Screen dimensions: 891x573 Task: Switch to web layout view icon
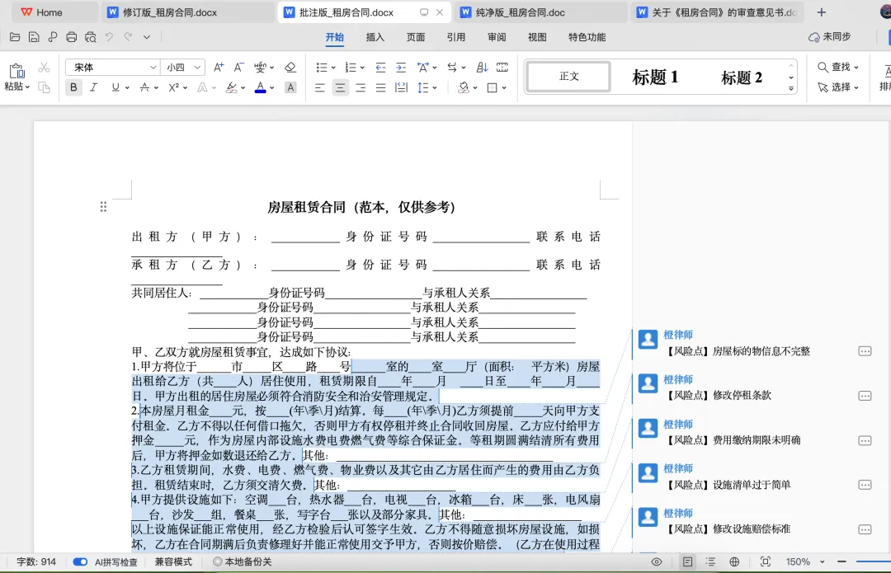point(734,561)
